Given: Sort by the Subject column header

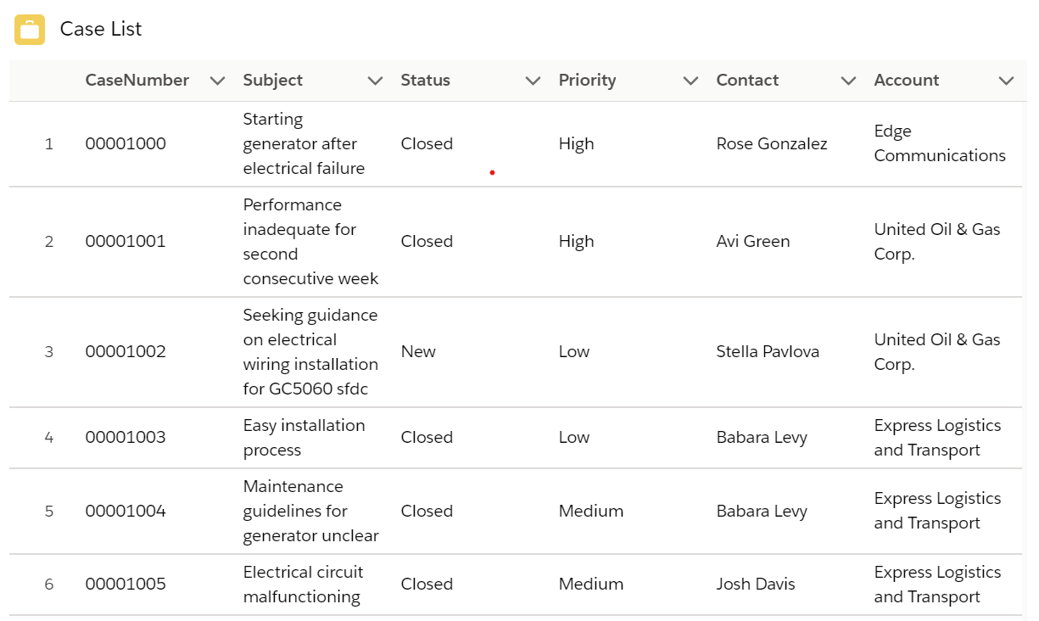Looking at the screenshot, I should (272, 81).
